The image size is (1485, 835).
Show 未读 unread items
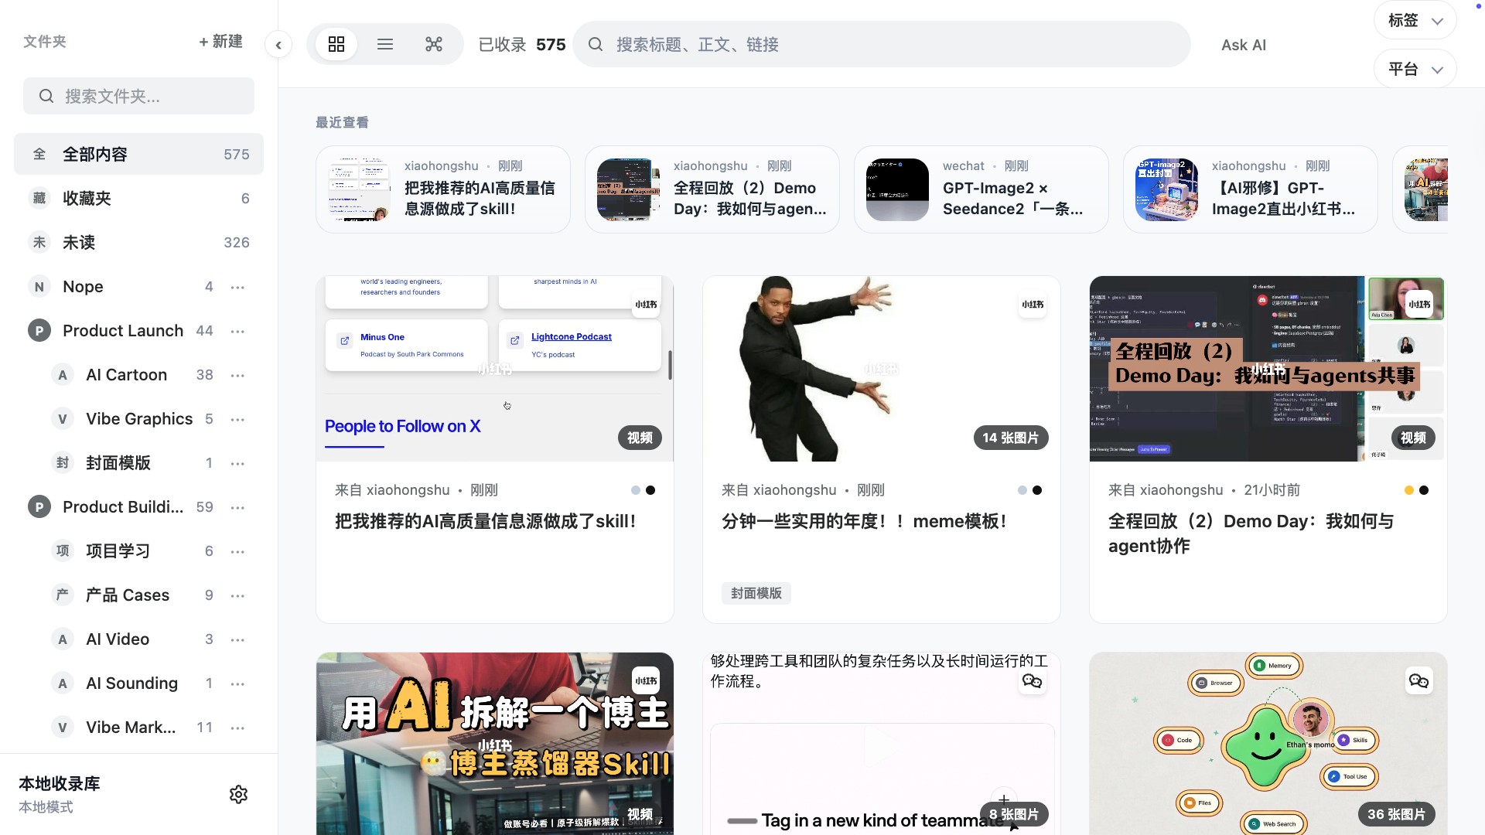[x=138, y=243]
